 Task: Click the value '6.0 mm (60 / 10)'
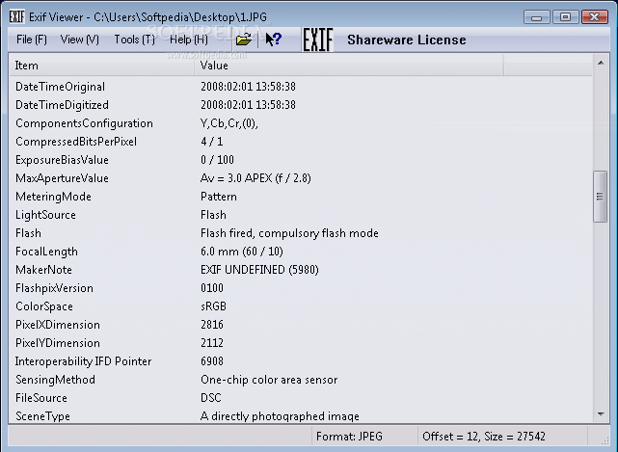click(242, 252)
